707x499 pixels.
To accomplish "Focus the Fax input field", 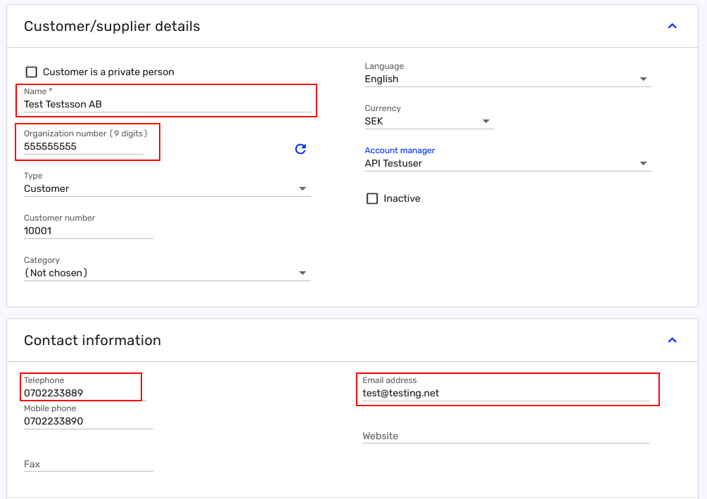I will coord(88,464).
